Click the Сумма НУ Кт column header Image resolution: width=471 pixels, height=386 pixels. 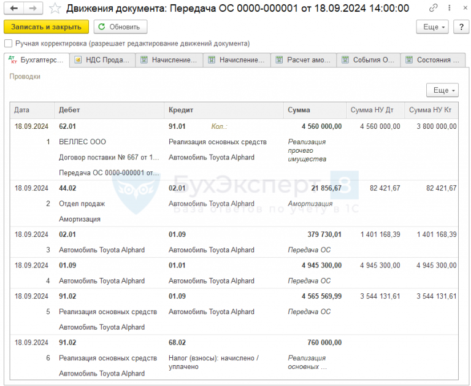click(x=431, y=110)
